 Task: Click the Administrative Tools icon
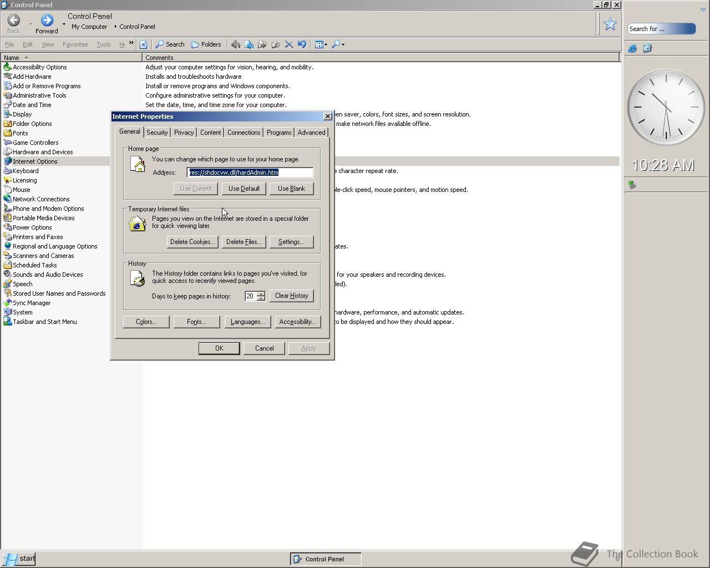point(8,95)
